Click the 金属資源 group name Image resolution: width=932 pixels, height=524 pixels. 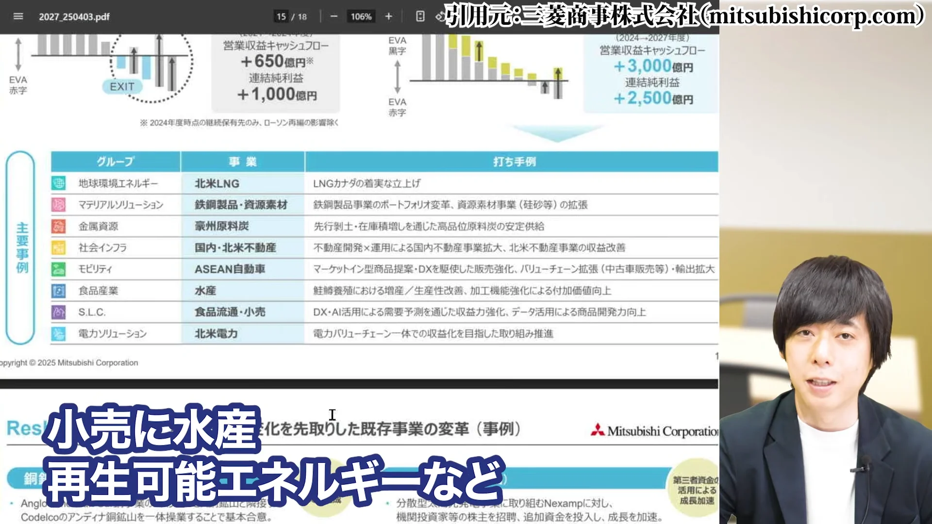coord(99,226)
